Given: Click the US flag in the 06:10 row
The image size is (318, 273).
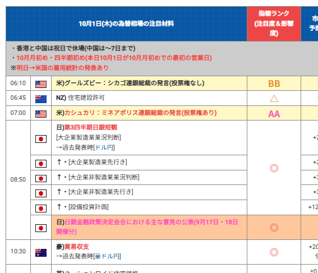Looking at the screenshot, I should click(x=41, y=84).
